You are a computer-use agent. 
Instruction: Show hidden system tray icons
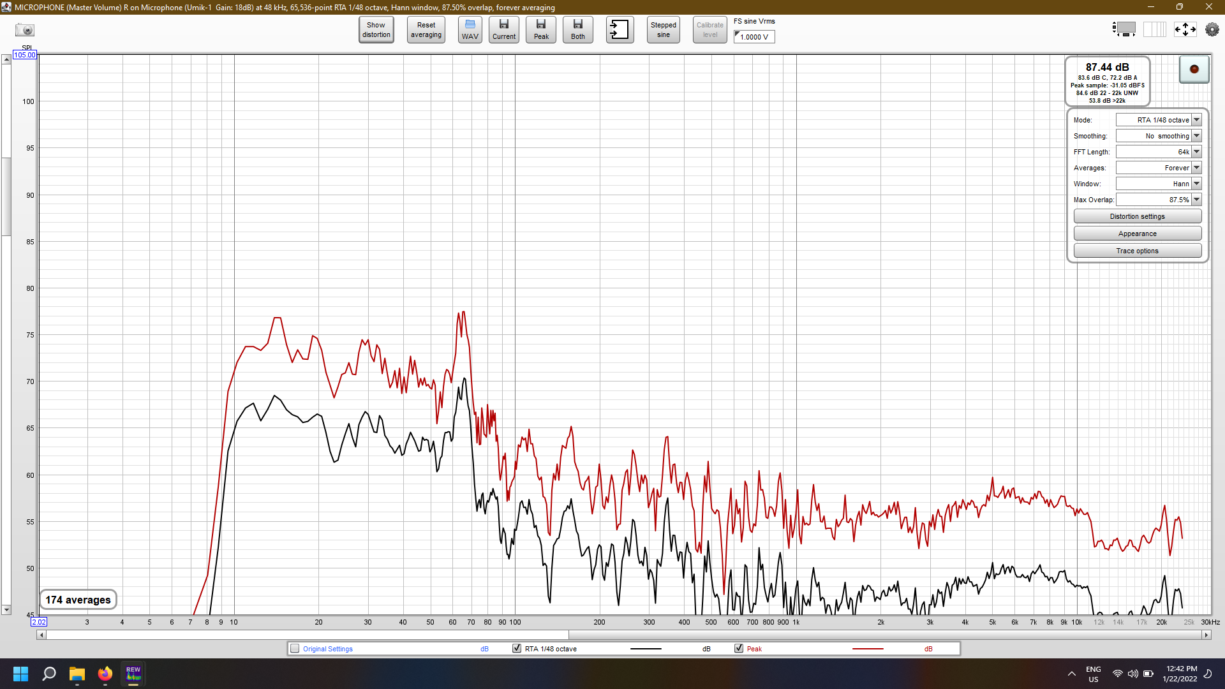tap(1072, 674)
